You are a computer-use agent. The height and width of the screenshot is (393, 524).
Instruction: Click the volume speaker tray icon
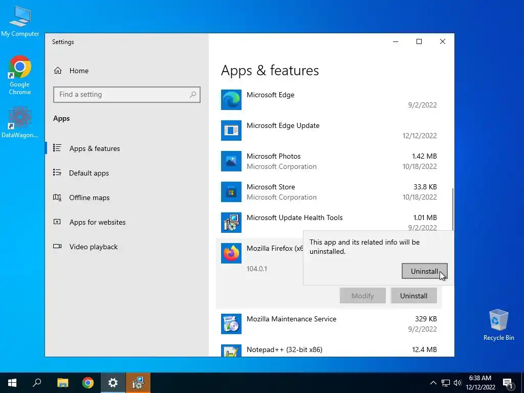pos(457,383)
